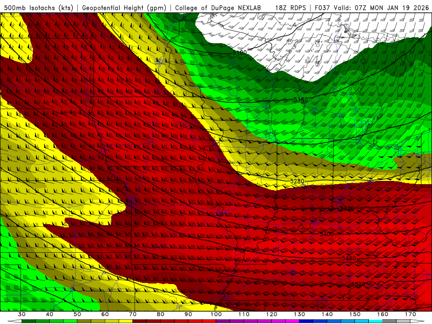This screenshot has width=432, height=324.
Task: Click the 50 value on the color scale
Action: click(x=77, y=314)
